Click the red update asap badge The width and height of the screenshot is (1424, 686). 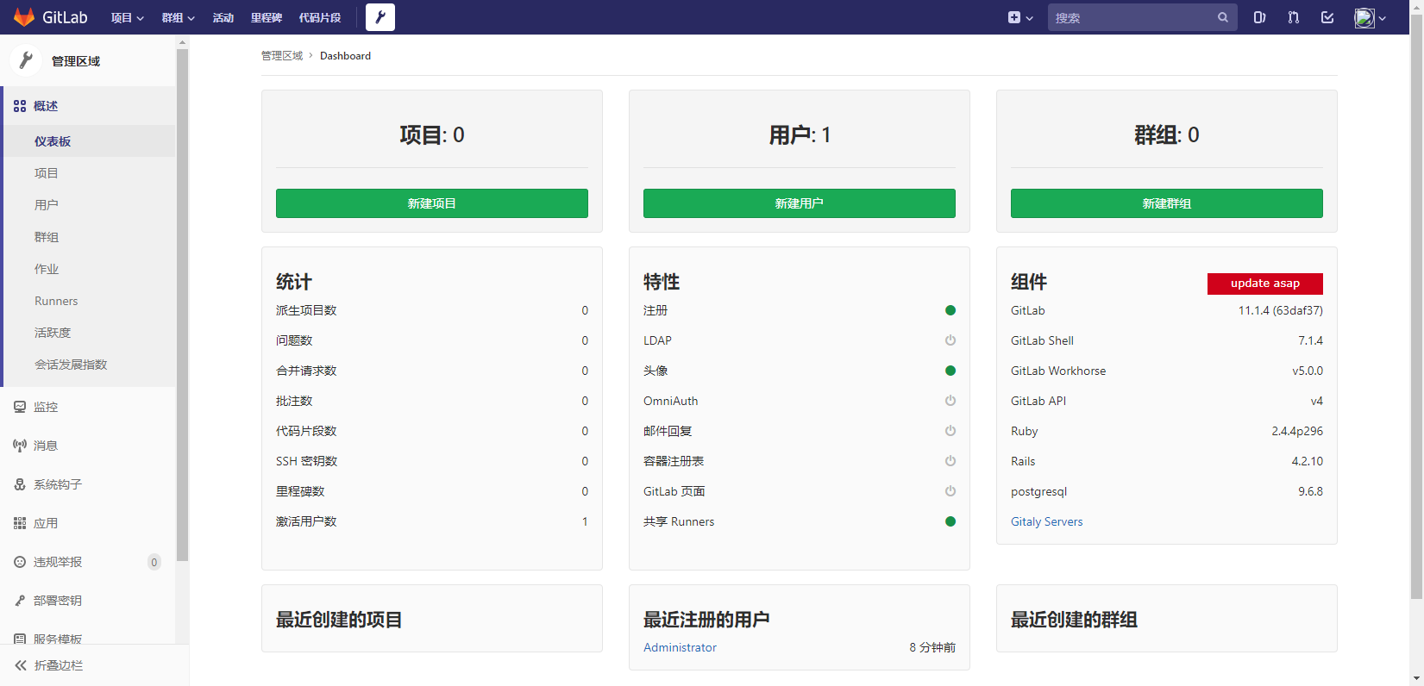[x=1265, y=284]
